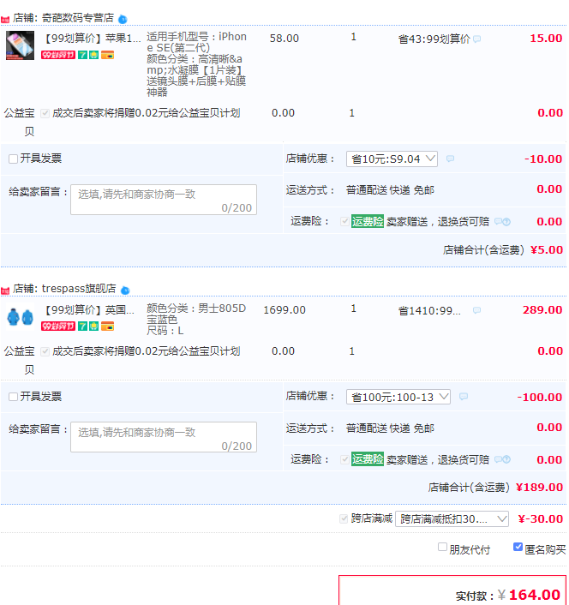Click the green shield icon under the 苹果 item
Image resolution: width=569 pixels, height=605 pixels.
coord(93,55)
